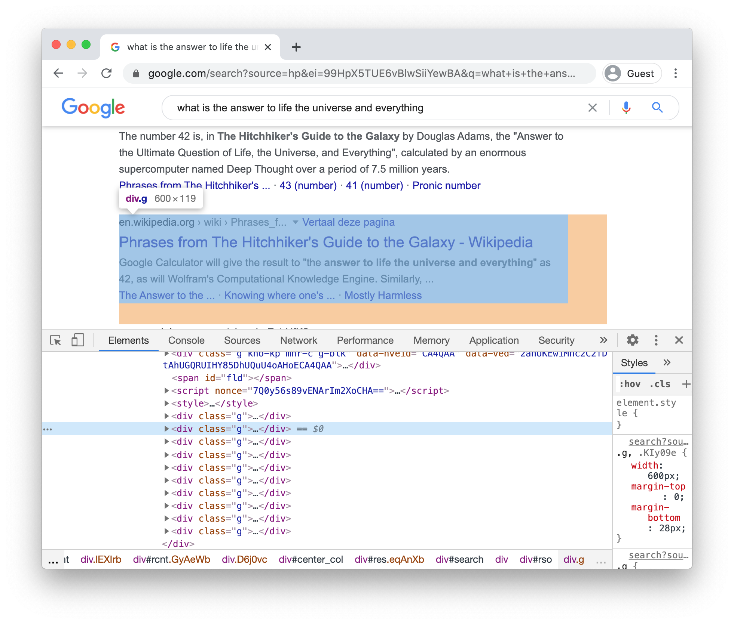
Task: Expand the style element node
Action: (x=166, y=404)
